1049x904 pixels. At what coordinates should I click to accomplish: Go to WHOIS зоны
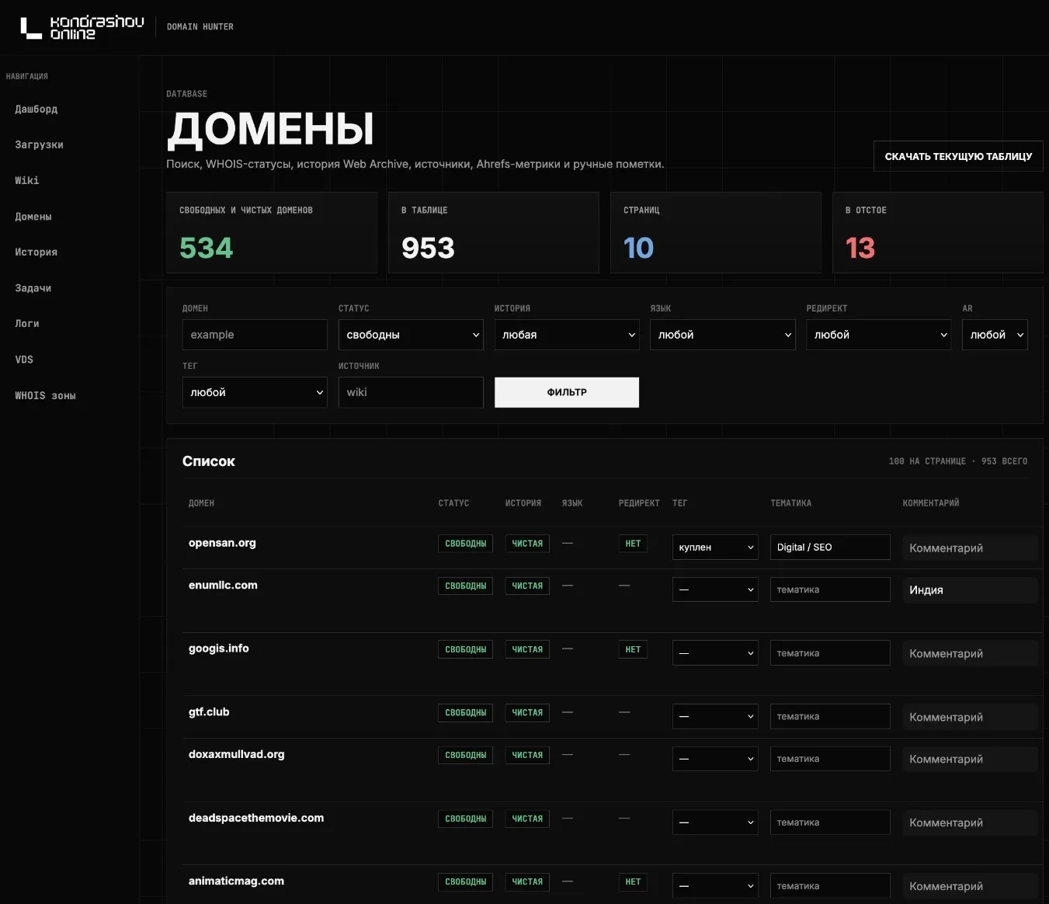(x=45, y=396)
